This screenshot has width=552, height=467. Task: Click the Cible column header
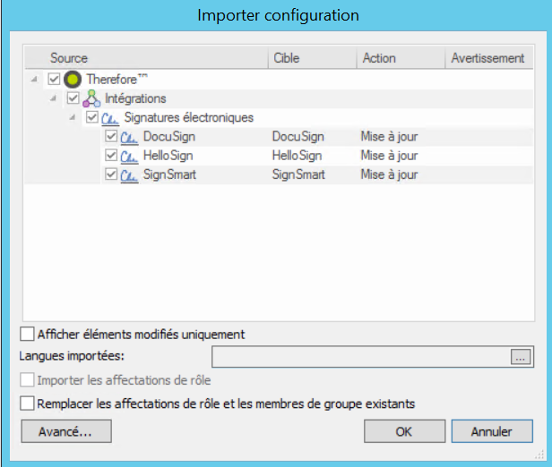[313, 58]
